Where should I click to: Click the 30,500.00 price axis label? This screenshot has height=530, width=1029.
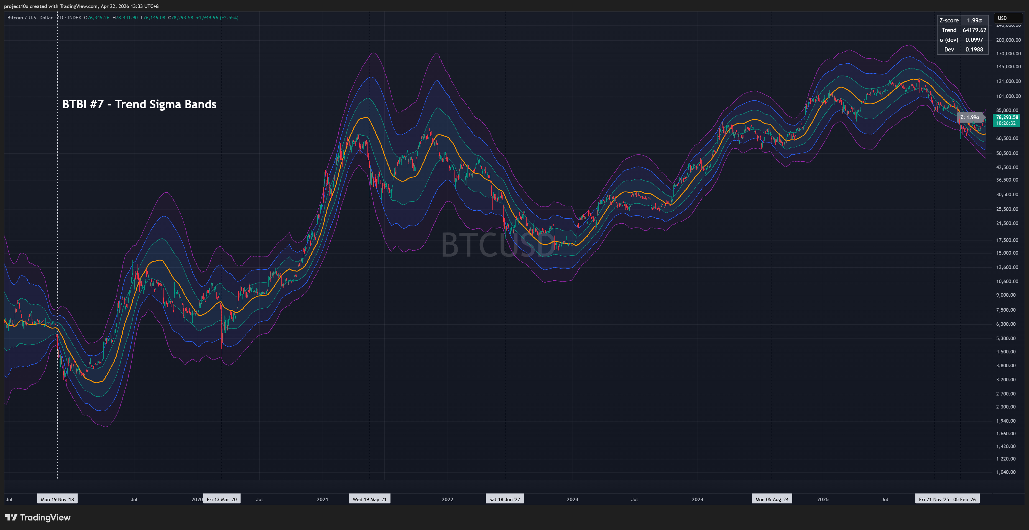[1007, 195]
